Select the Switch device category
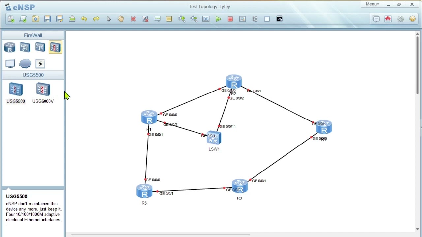Image resolution: width=422 pixels, height=237 pixels. pyautogui.click(x=25, y=47)
